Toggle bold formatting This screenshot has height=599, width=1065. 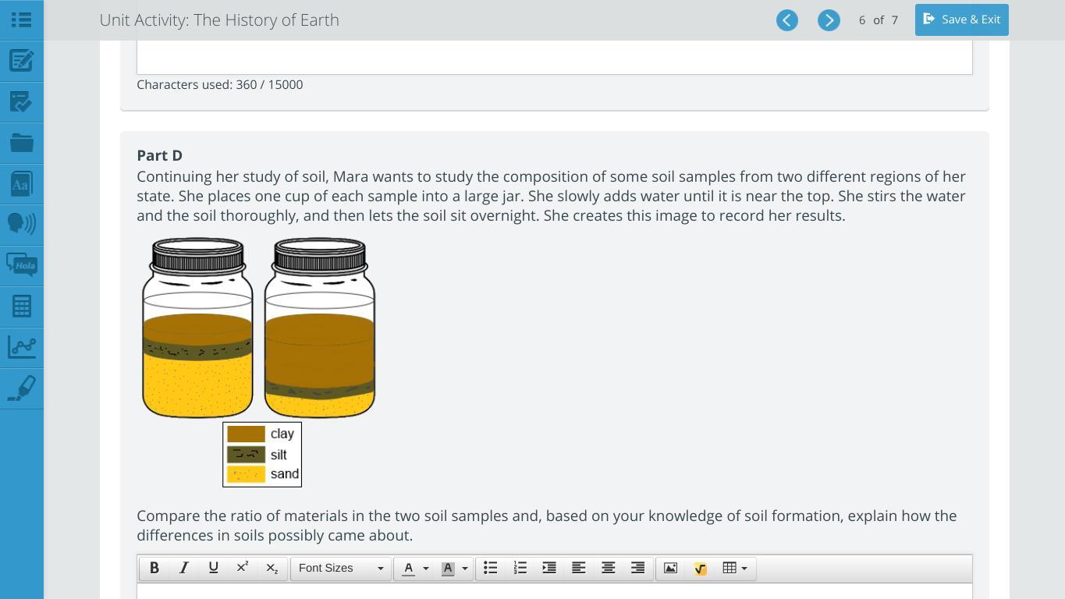pos(154,568)
